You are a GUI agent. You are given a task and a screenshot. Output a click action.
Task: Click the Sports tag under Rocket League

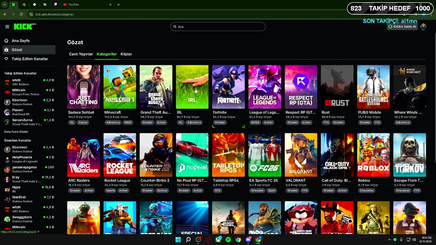[x=110, y=191]
